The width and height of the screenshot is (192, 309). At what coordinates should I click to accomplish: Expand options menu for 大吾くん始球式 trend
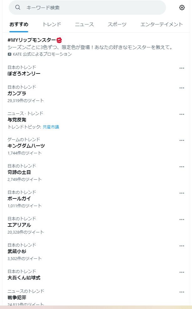pyautogui.click(x=182, y=272)
